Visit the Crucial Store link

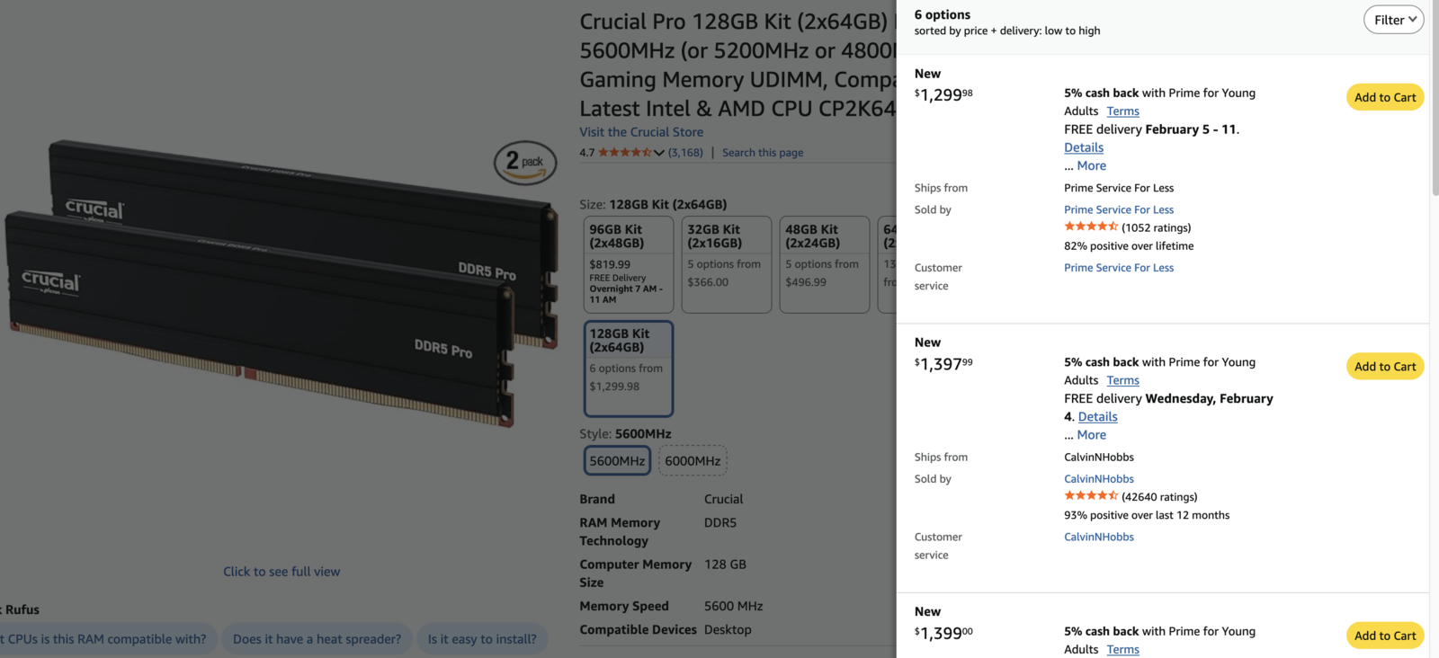pyautogui.click(x=641, y=132)
